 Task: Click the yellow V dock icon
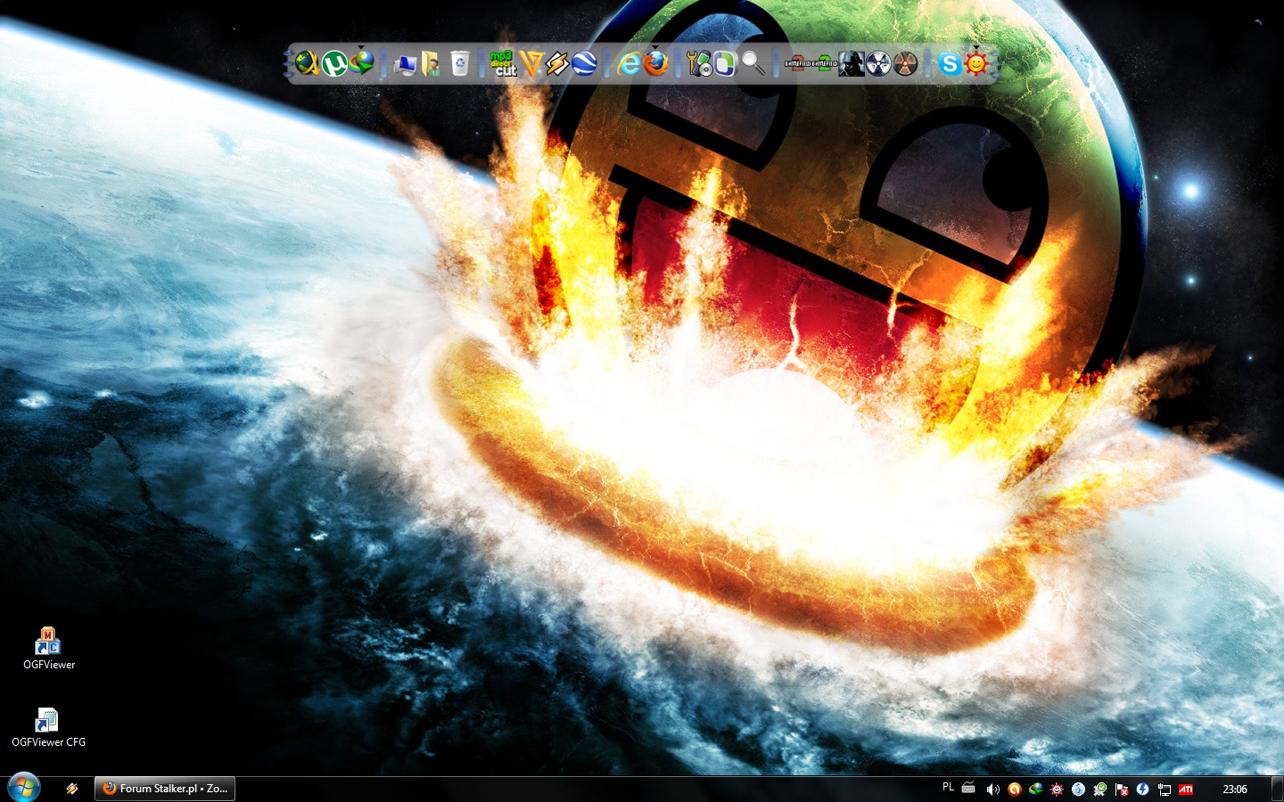531,63
